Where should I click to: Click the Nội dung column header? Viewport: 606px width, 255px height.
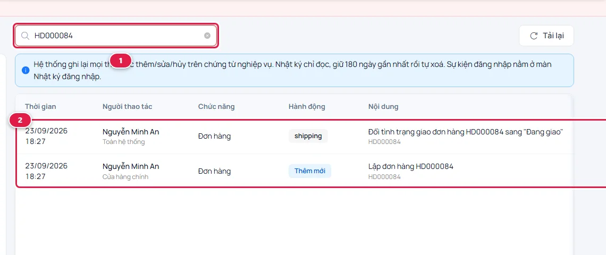383,106
